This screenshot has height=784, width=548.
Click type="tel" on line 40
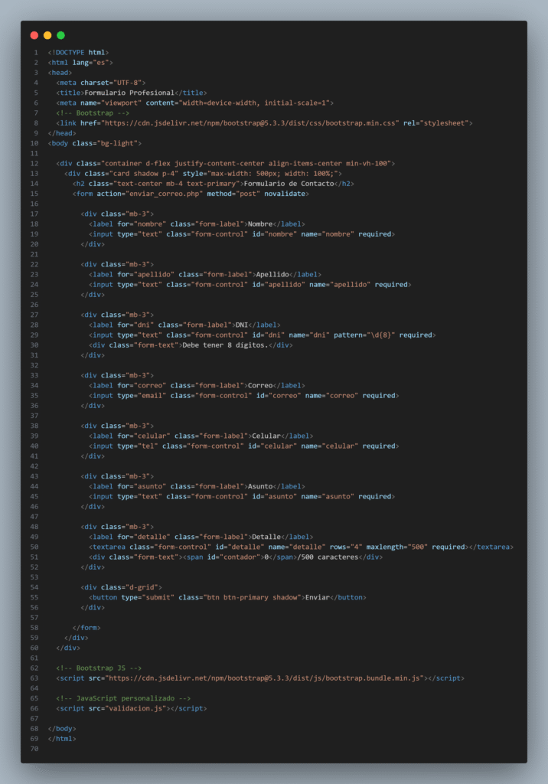tap(138, 446)
